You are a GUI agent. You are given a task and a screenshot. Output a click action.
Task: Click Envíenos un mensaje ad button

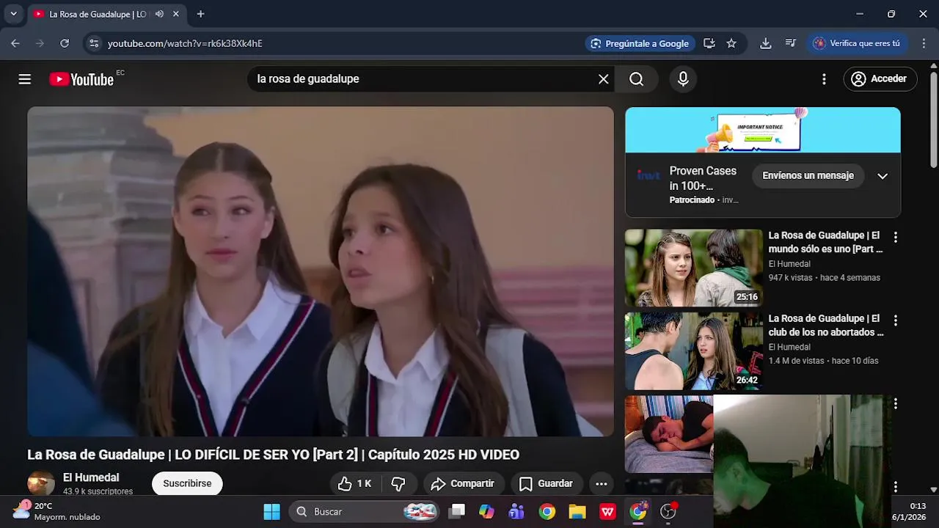coord(808,176)
